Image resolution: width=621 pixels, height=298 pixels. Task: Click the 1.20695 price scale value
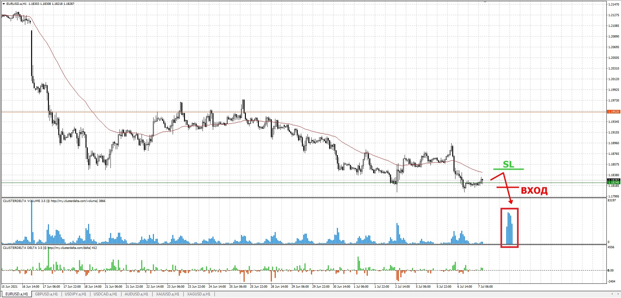coord(614,47)
